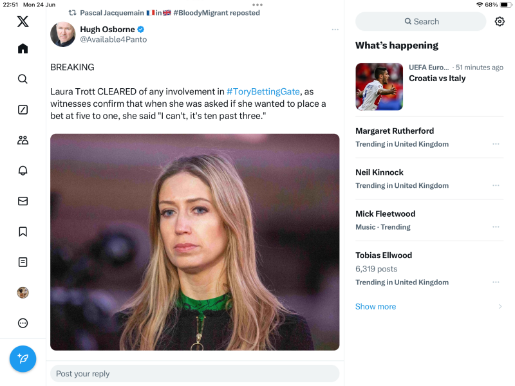Viewport: 515px width, 386px height.
Task: Open search settings gear icon
Action: click(x=500, y=21)
